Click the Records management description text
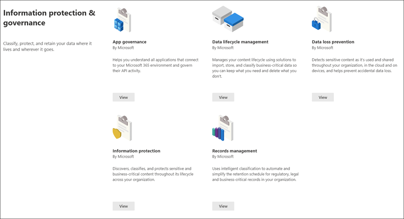The width and height of the screenshot is (404, 219). pyautogui.click(x=255, y=174)
